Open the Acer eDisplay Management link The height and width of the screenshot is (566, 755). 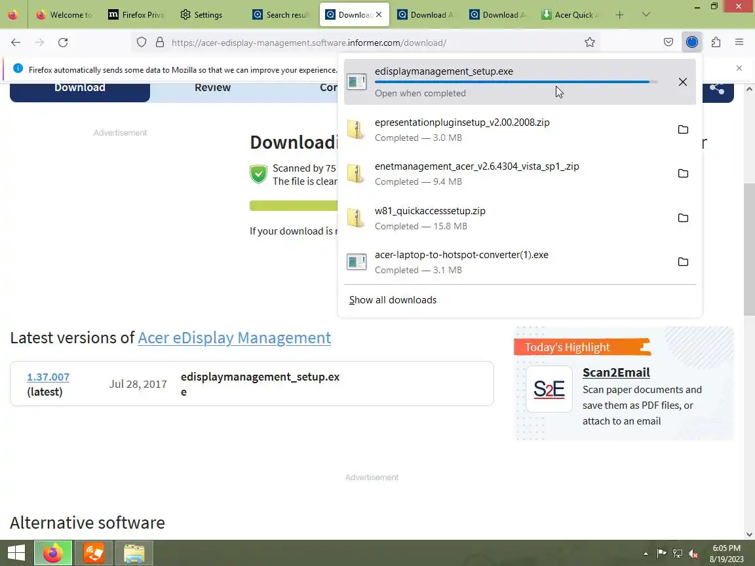click(x=235, y=338)
